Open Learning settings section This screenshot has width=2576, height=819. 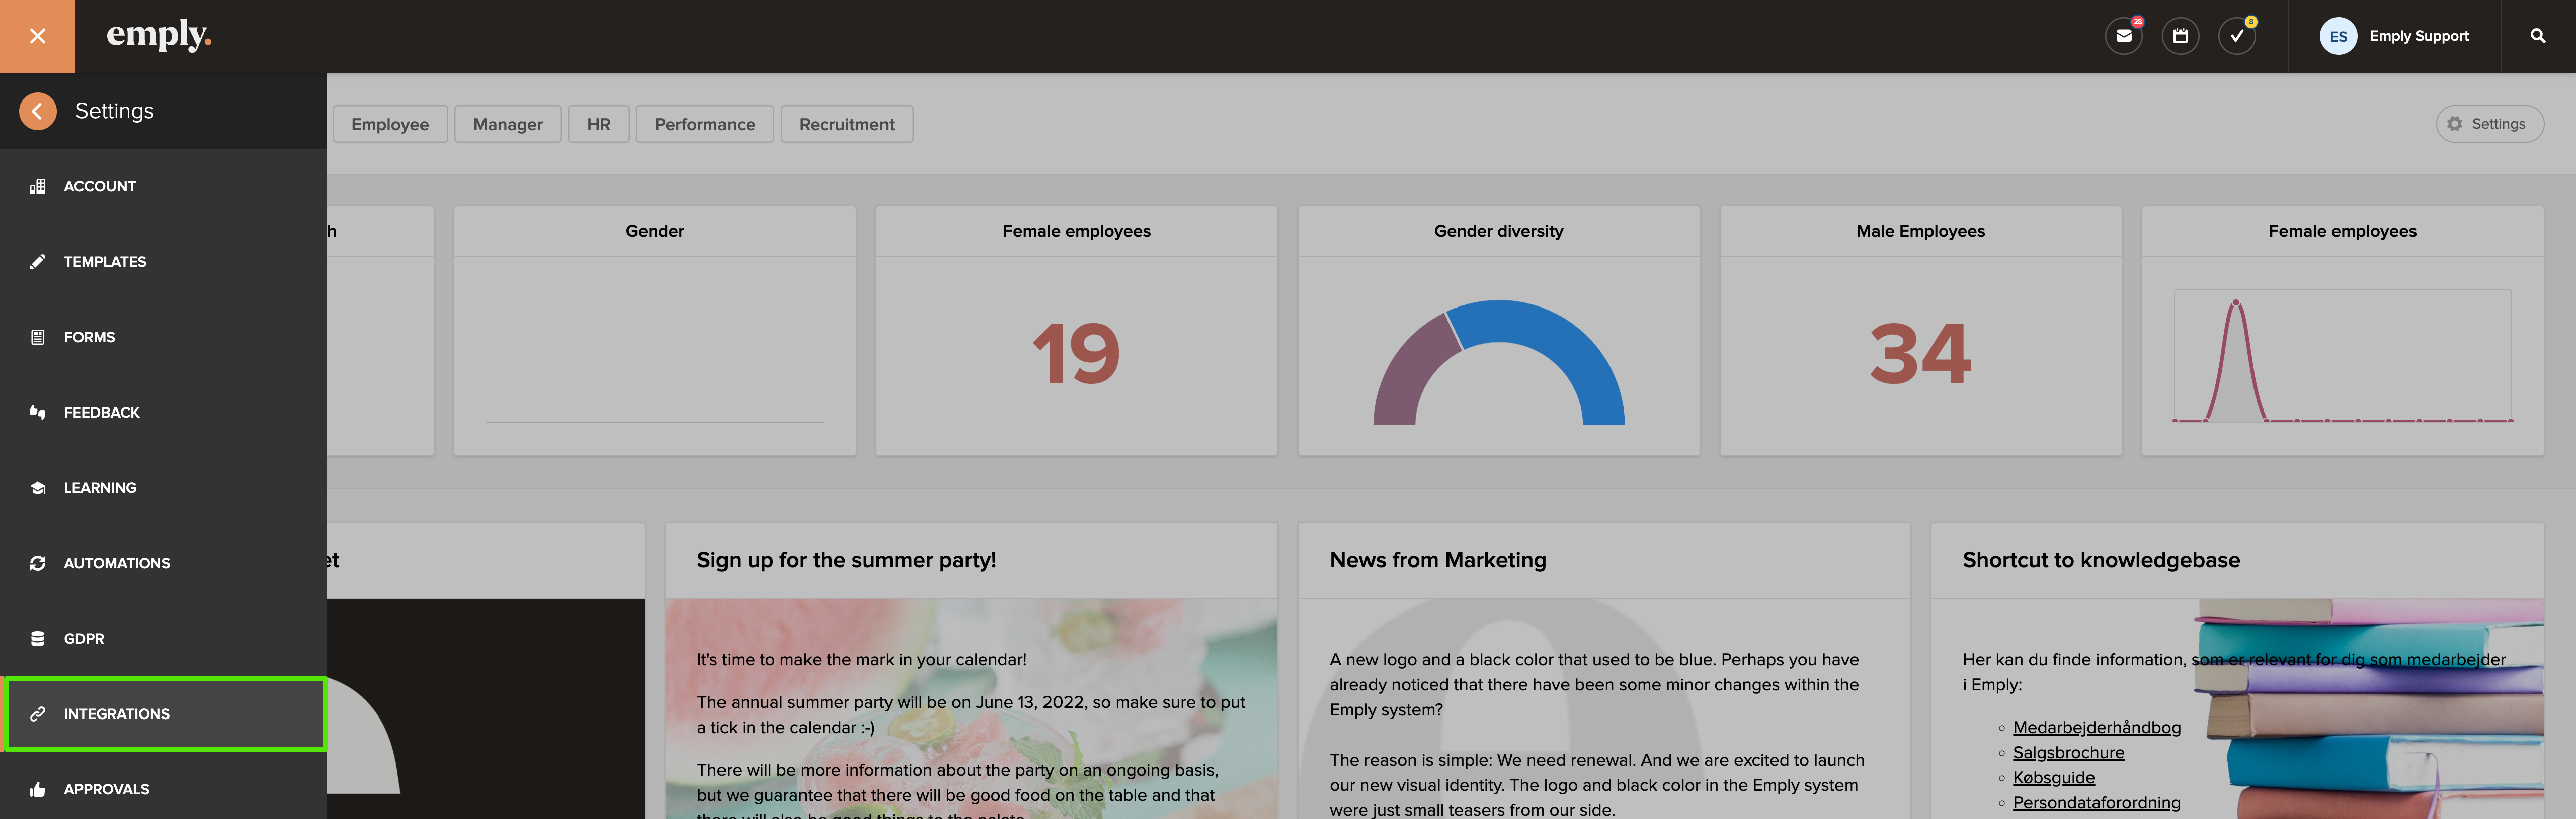(99, 487)
